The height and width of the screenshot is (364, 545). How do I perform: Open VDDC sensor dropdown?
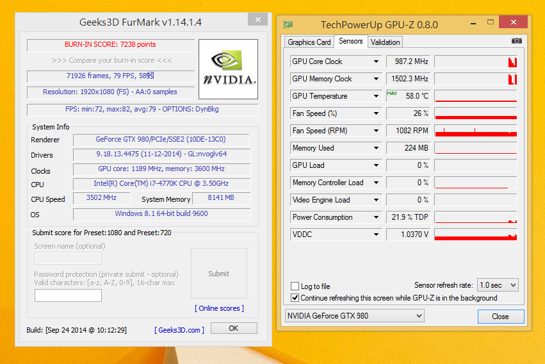pyautogui.click(x=376, y=235)
